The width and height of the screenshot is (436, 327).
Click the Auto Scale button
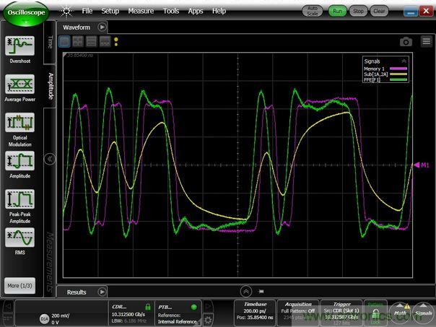coord(312,11)
